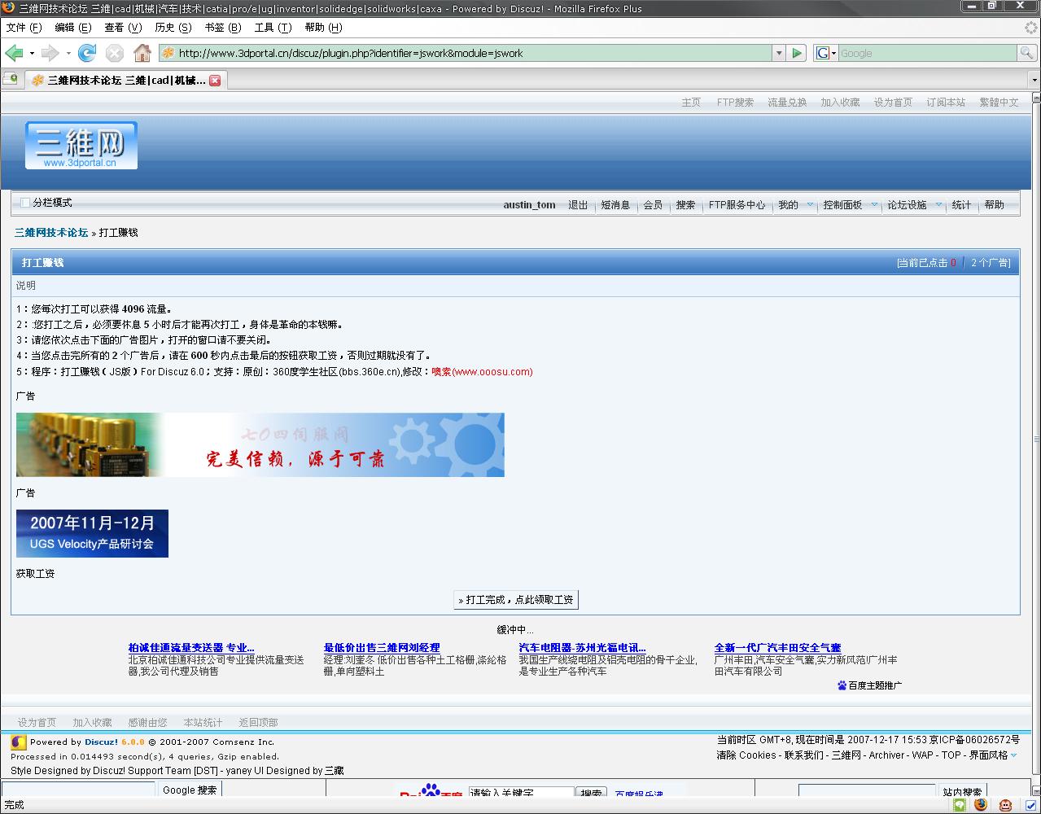Open the 查看 (V) menu
The image size is (1041, 814).
123,27
